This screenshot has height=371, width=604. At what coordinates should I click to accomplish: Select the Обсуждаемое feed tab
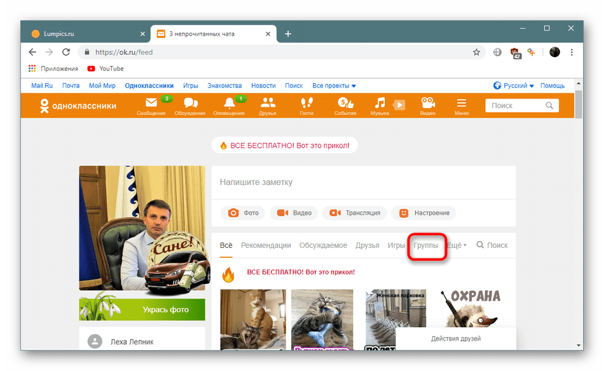coord(323,245)
